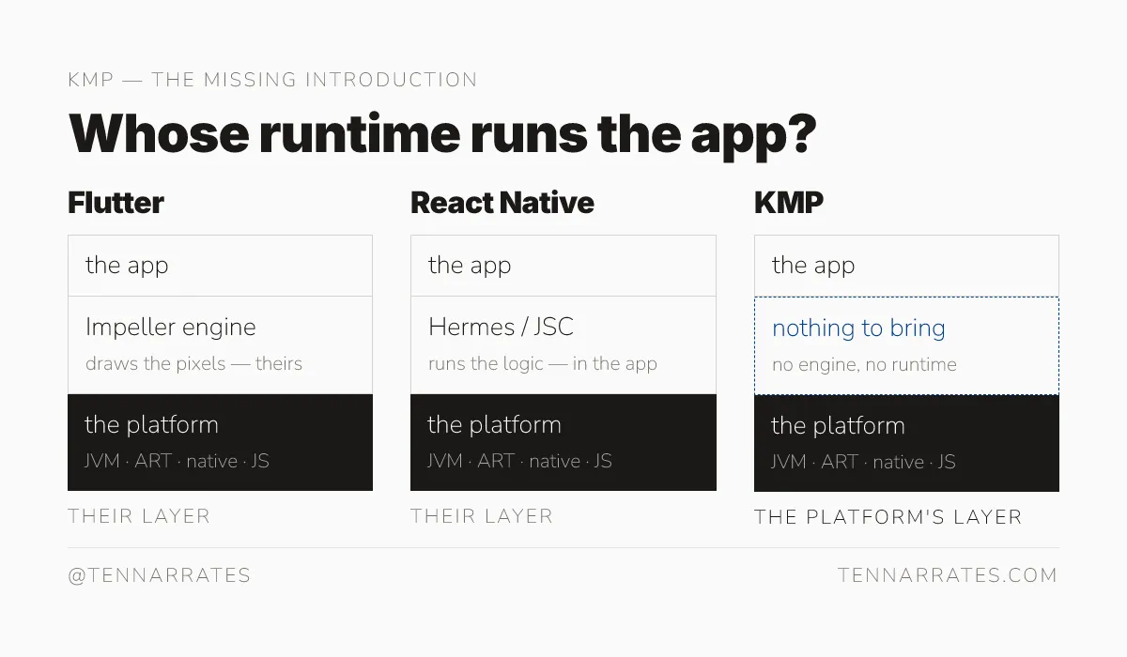Click 'runs the logic — in the app' caption

coord(543,364)
